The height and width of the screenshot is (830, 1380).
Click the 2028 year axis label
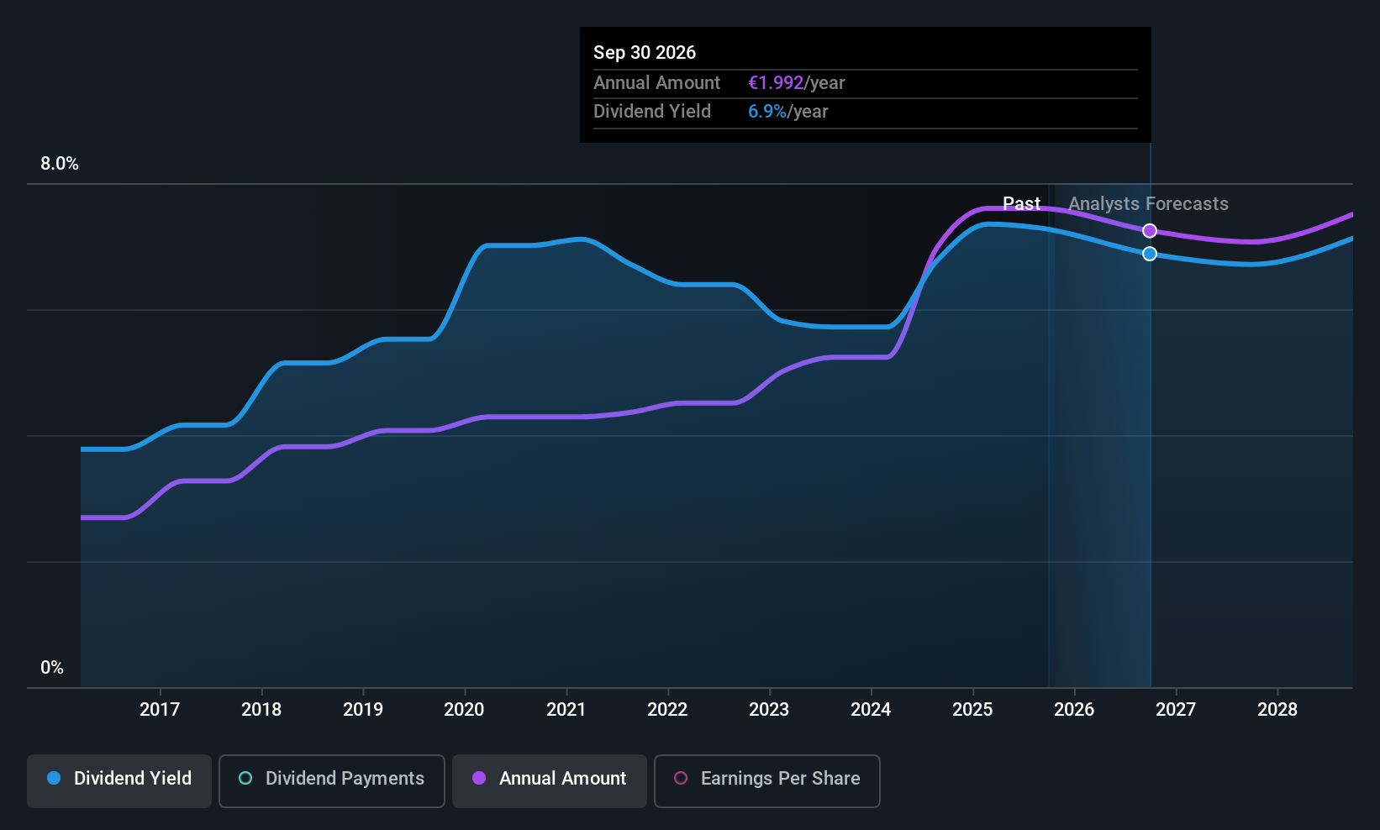1277,710
